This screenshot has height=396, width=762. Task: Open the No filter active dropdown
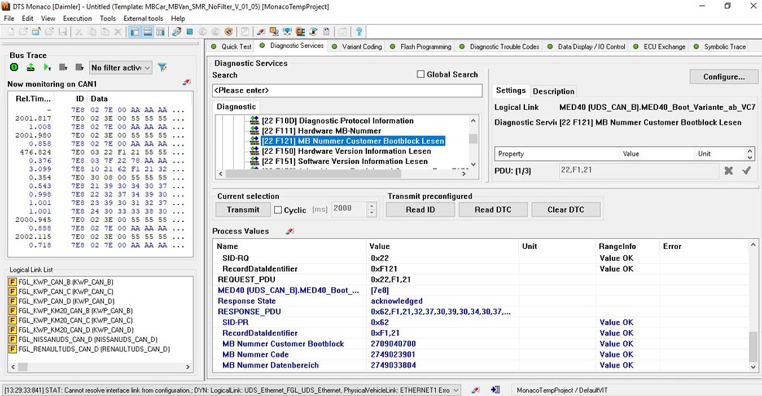121,67
